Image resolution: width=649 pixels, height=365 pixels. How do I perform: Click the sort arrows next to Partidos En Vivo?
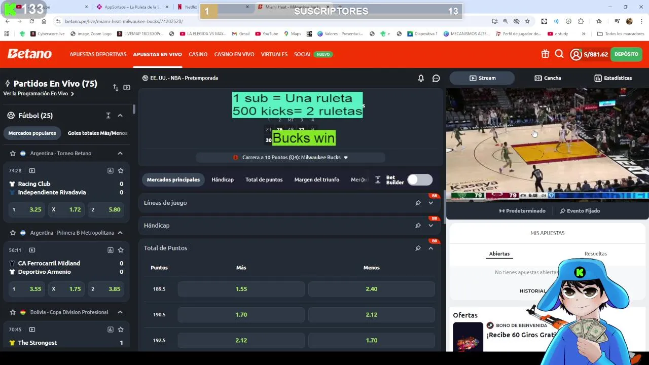coord(116,88)
